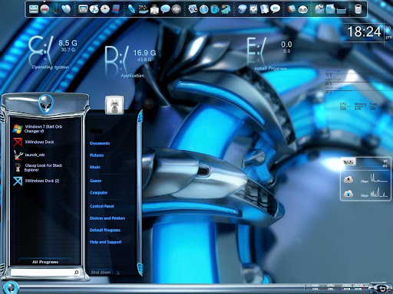Open Devices and Printers
Viewport: 393px width, 294px height.
[x=107, y=218]
